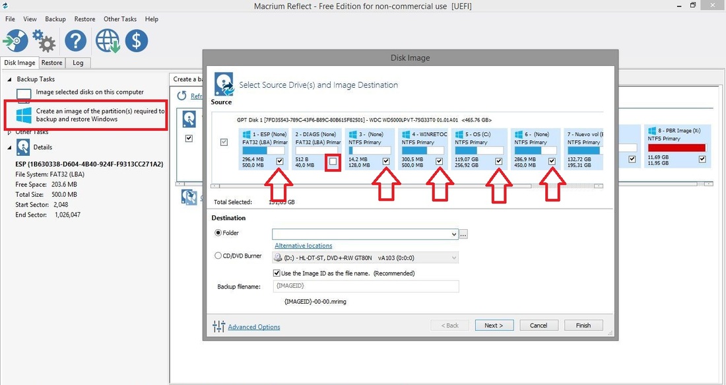Collapse the Details section

coord(10,147)
